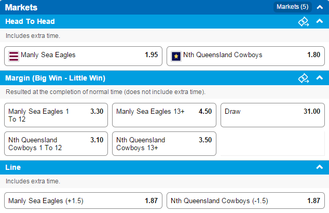Click the Manly Sea Eagles team logo
The image size is (329, 213).
13,56
